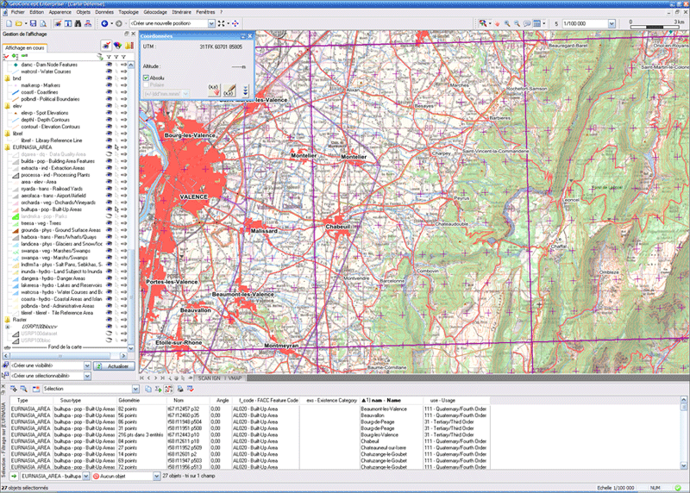Open the Topologie menu
The image size is (690, 493).
point(129,12)
